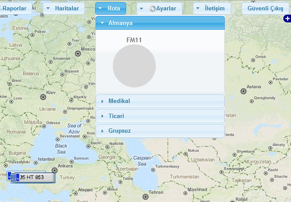Expand the Grupsuz group
This screenshot has height=202, width=291.
coord(160,131)
